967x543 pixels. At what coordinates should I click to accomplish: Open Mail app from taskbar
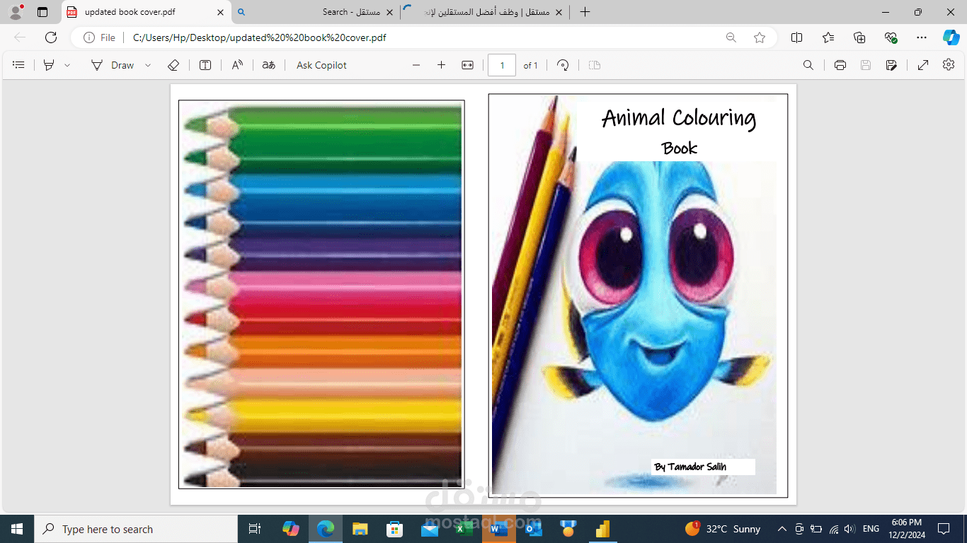pyautogui.click(x=430, y=529)
